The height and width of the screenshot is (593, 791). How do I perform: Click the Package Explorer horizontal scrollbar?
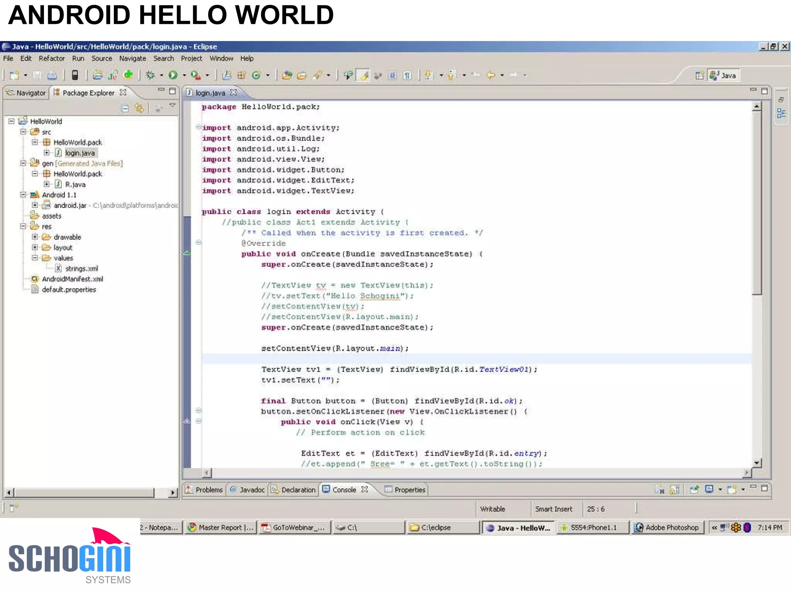point(84,492)
